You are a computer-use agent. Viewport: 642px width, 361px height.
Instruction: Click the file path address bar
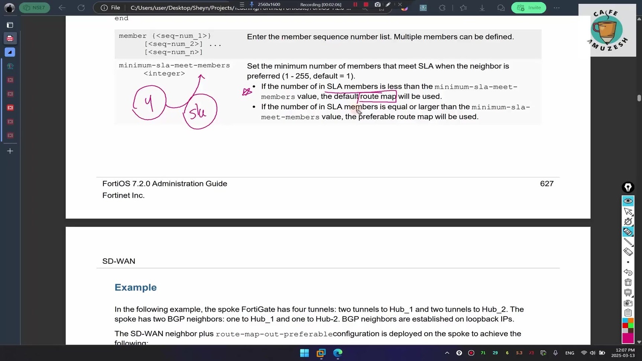tap(241, 8)
